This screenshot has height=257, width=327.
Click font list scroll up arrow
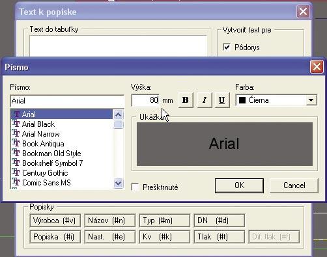pos(119,115)
